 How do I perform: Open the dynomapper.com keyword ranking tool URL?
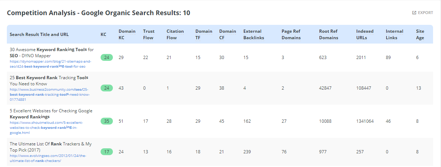coord(48,64)
